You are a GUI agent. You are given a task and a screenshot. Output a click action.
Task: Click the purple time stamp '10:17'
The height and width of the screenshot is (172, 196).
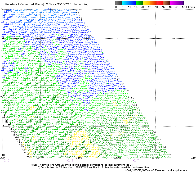(x=135, y=161)
